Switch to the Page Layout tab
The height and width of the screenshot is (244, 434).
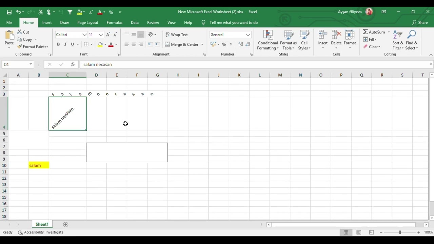pos(87,22)
